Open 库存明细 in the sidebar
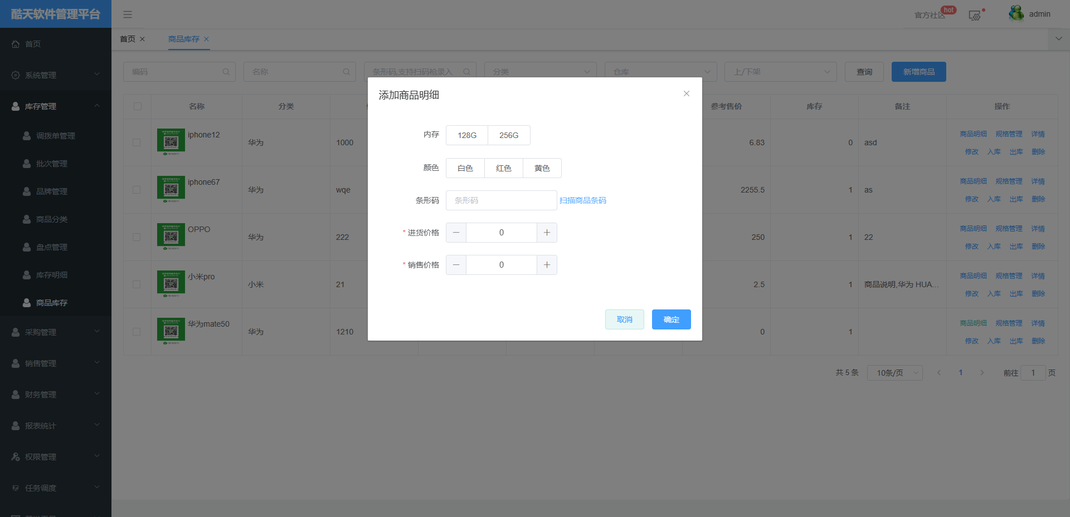Viewport: 1070px width, 517px height. pos(52,275)
